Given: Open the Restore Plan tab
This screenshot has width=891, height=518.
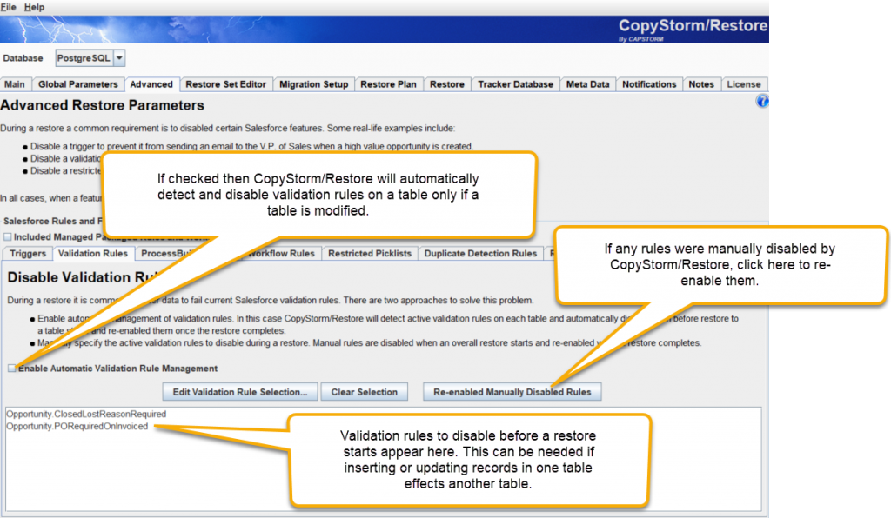Looking at the screenshot, I should click(x=388, y=84).
